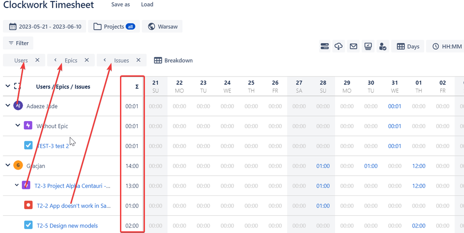Click Gracjan's 01:00 entry on 28 SU
464x233 pixels.
(323, 166)
